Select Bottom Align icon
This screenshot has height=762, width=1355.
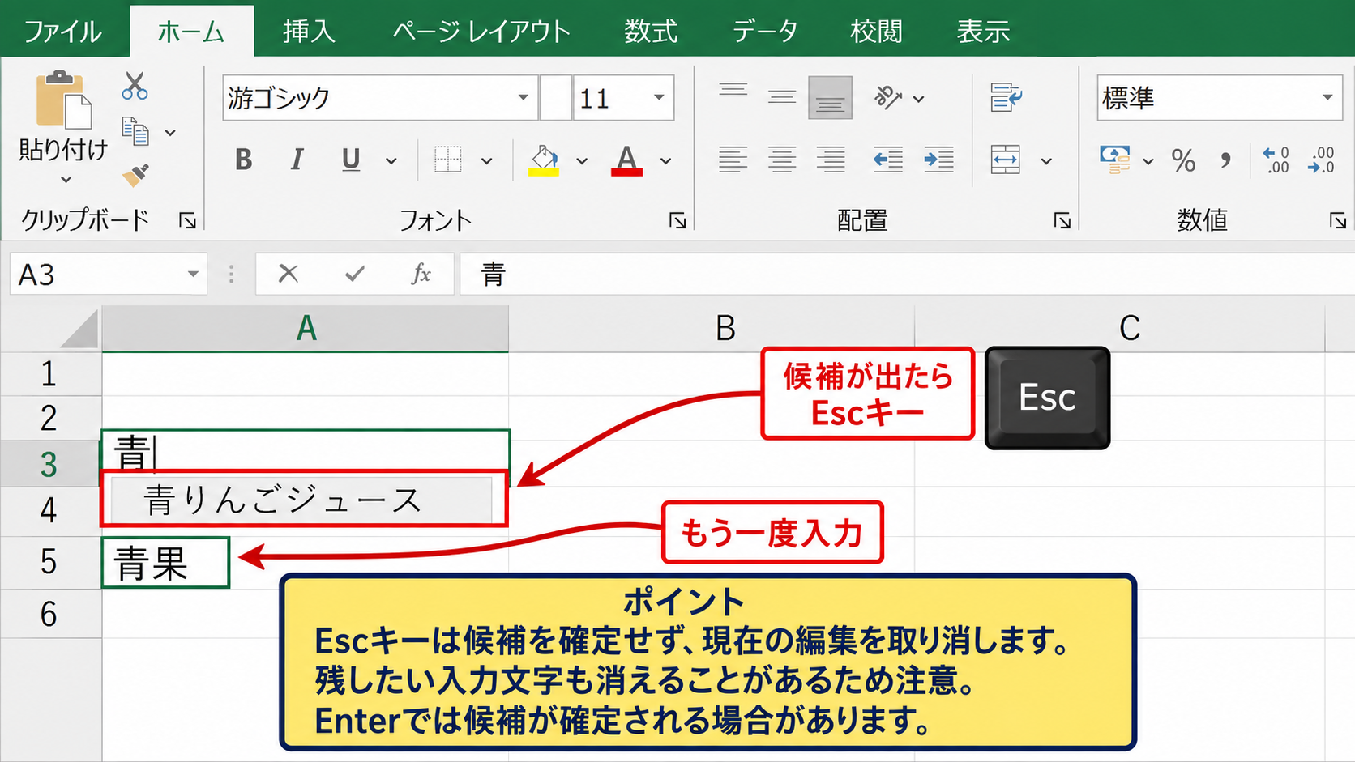(x=830, y=98)
